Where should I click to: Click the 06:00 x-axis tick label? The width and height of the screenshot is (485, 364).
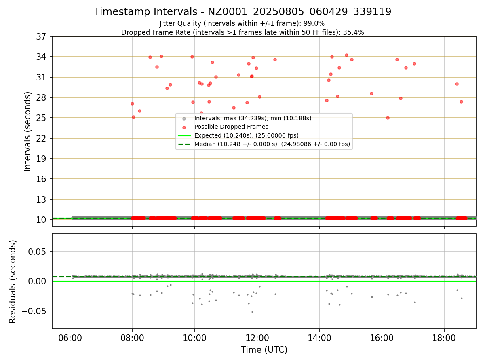pos(70,337)
